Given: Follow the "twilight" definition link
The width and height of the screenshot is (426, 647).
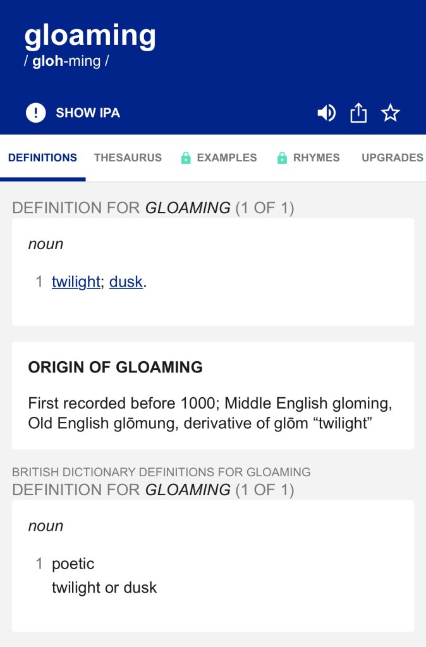Looking at the screenshot, I should coord(76,282).
